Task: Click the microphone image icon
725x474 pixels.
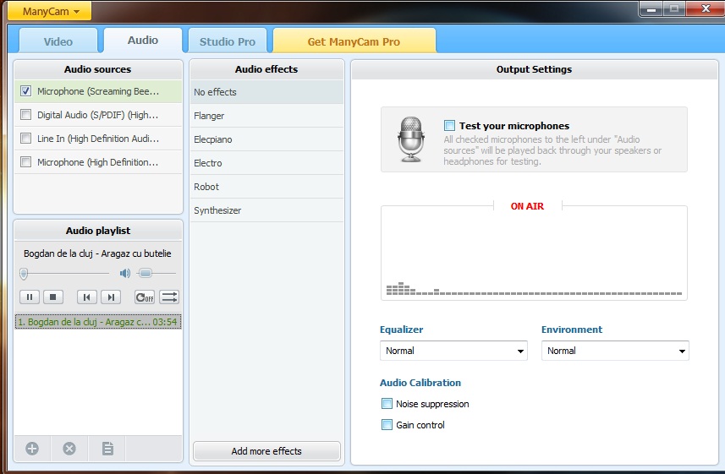Action: [x=410, y=139]
